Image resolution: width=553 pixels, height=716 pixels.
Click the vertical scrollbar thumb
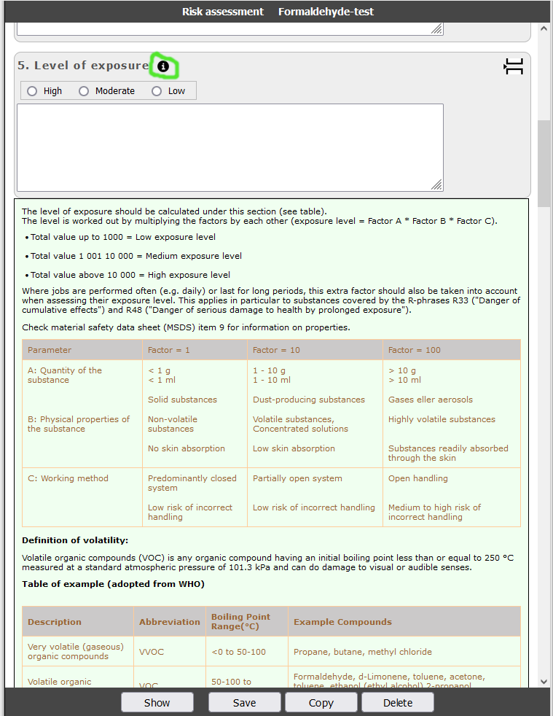[544, 163]
